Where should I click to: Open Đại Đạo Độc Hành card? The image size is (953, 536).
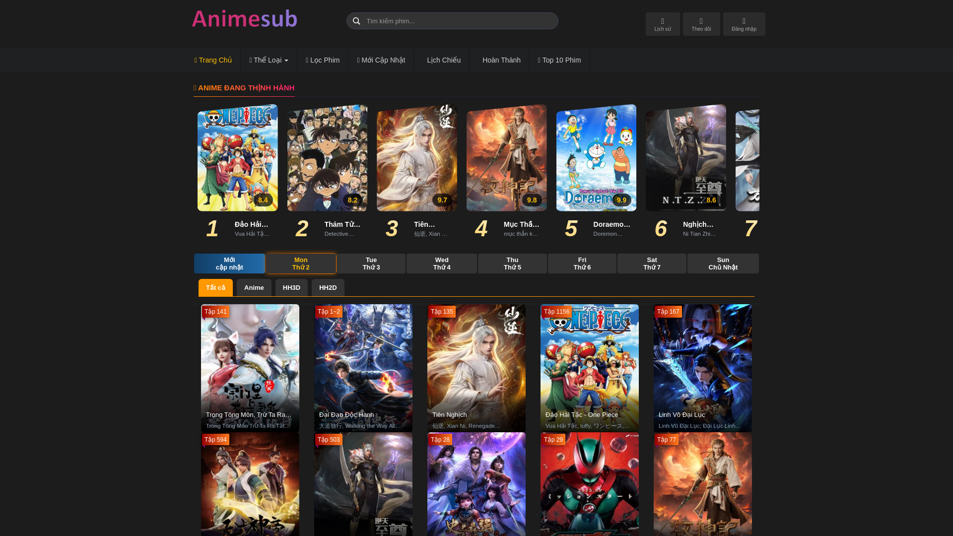pos(363,368)
